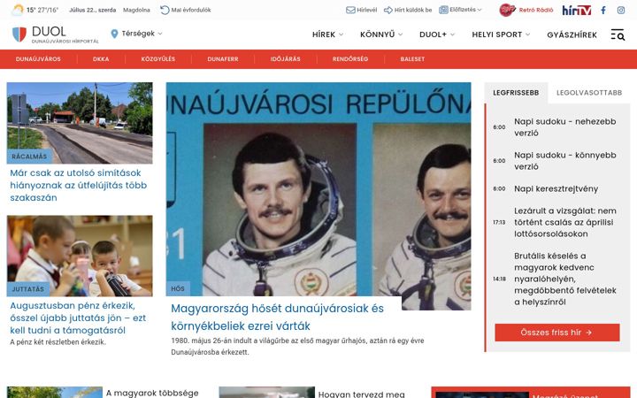Click the Mai évfordulók link

pyautogui.click(x=191, y=10)
